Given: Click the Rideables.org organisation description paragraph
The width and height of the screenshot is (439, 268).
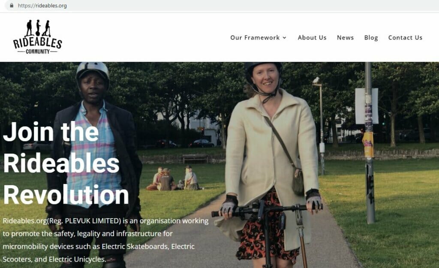Looking at the screenshot, I should [x=105, y=240].
